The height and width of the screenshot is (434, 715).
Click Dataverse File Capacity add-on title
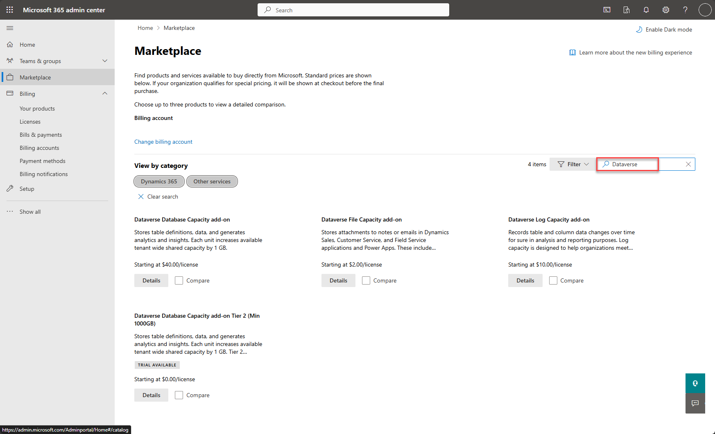[362, 219]
